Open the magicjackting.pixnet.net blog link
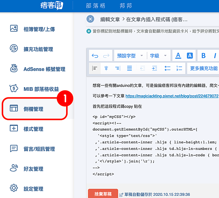This screenshot has height=198, width=219. tap(172, 96)
